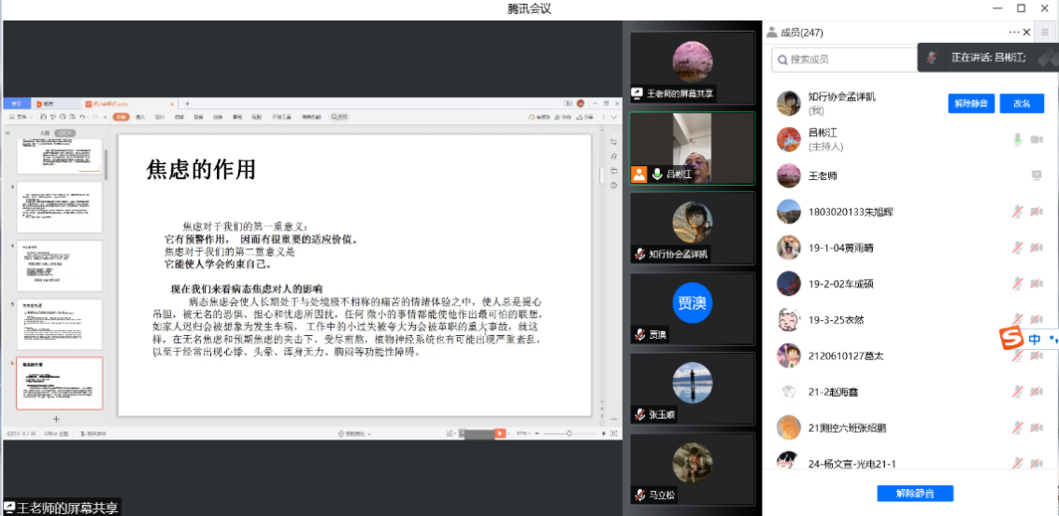Click the 改名 rename button
1059x516 pixels.
tap(1022, 104)
